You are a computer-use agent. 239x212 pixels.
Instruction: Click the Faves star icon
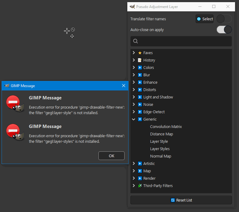coord(140,53)
